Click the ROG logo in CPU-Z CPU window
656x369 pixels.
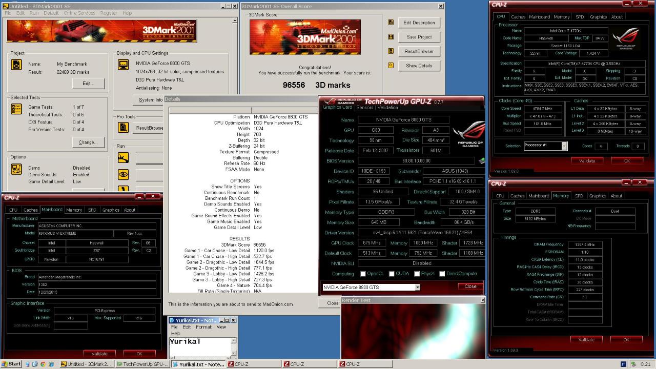coord(626,40)
